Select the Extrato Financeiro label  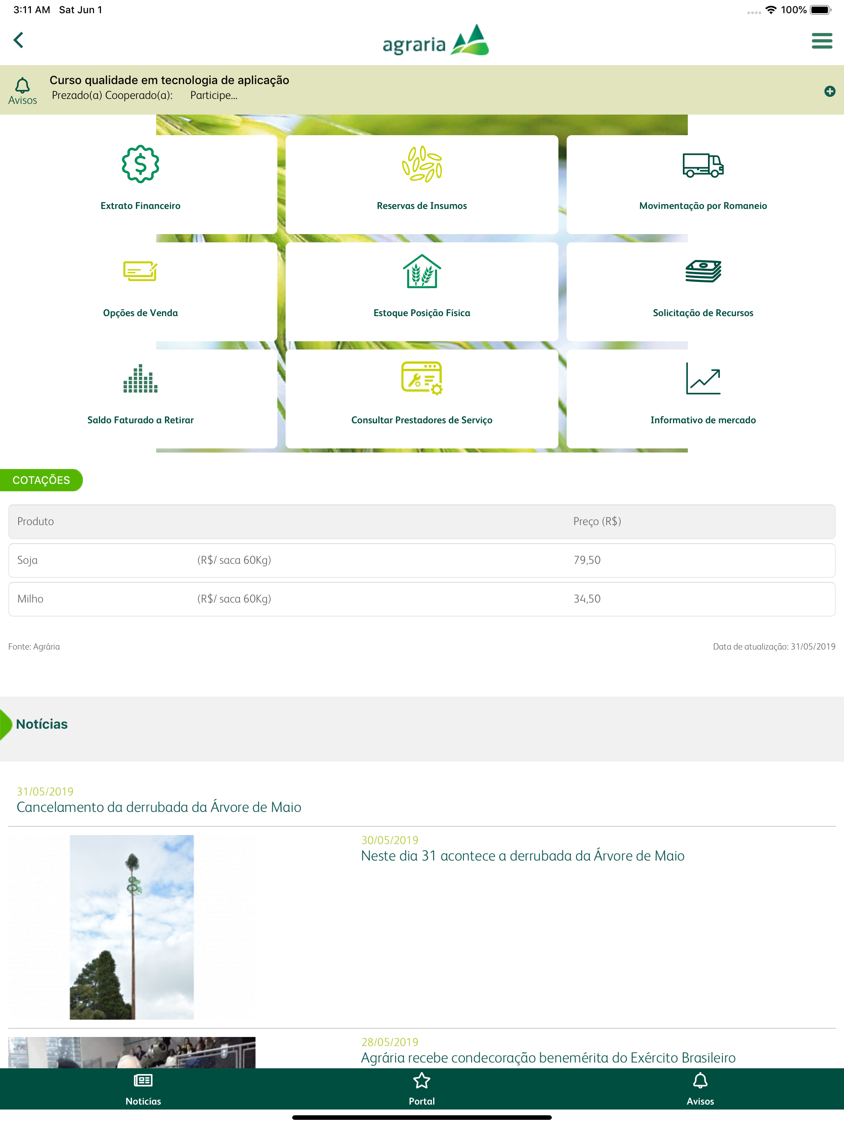click(x=141, y=206)
